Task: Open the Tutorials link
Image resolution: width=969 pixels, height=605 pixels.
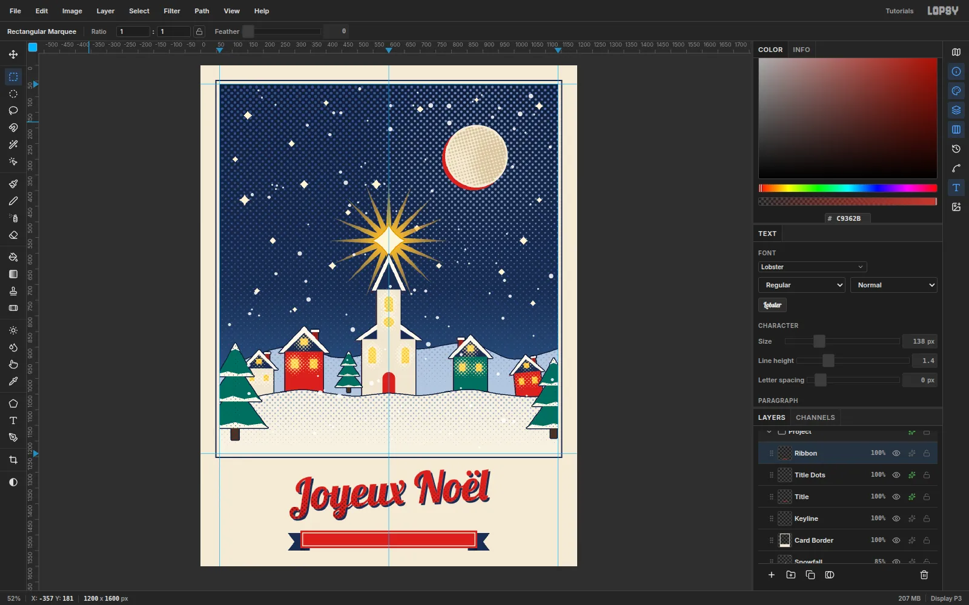Action: coord(899,11)
